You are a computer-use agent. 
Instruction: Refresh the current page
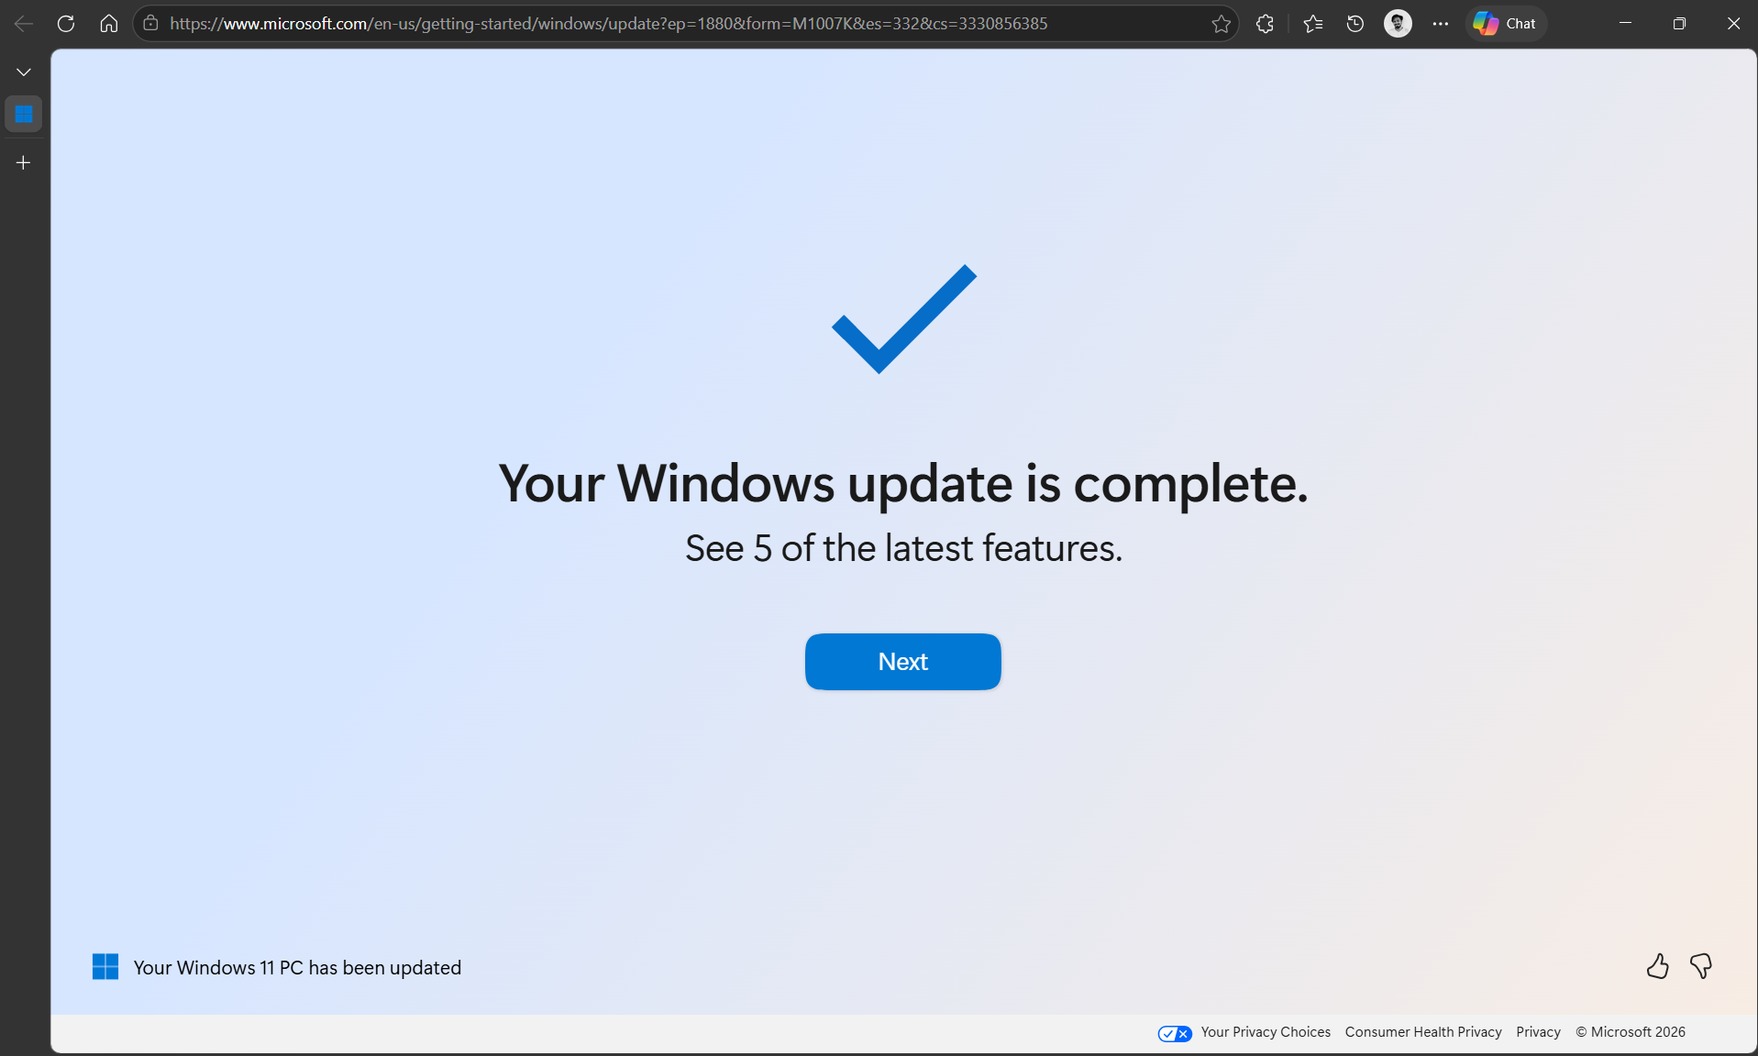tap(65, 23)
